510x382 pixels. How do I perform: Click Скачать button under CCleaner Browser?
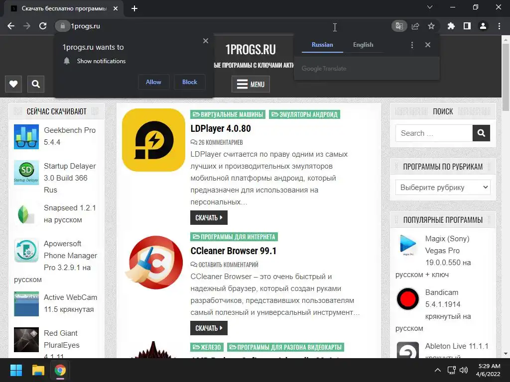pyautogui.click(x=209, y=328)
